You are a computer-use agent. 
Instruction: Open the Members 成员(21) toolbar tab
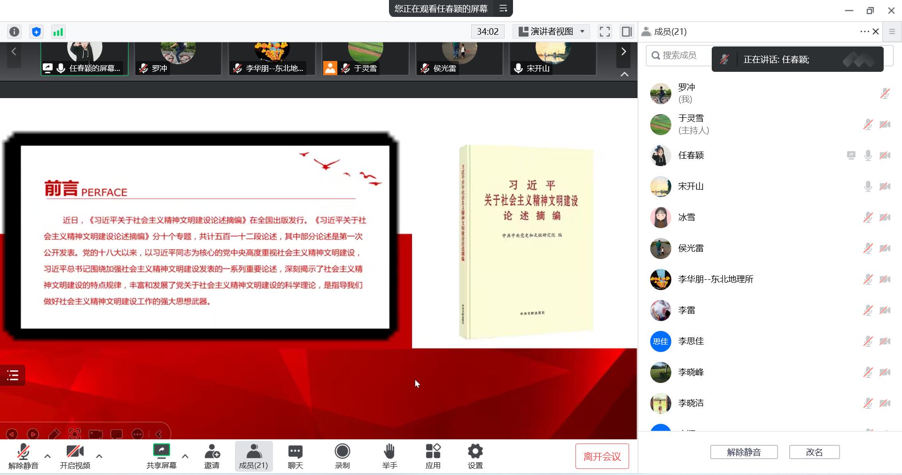[253, 456]
